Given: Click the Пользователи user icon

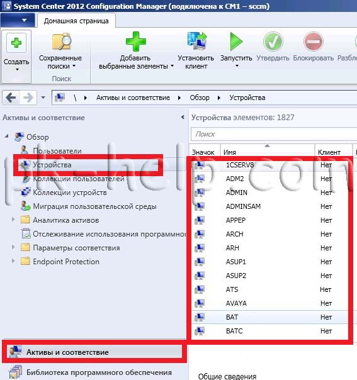Looking at the screenshot, I should click(25, 150).
